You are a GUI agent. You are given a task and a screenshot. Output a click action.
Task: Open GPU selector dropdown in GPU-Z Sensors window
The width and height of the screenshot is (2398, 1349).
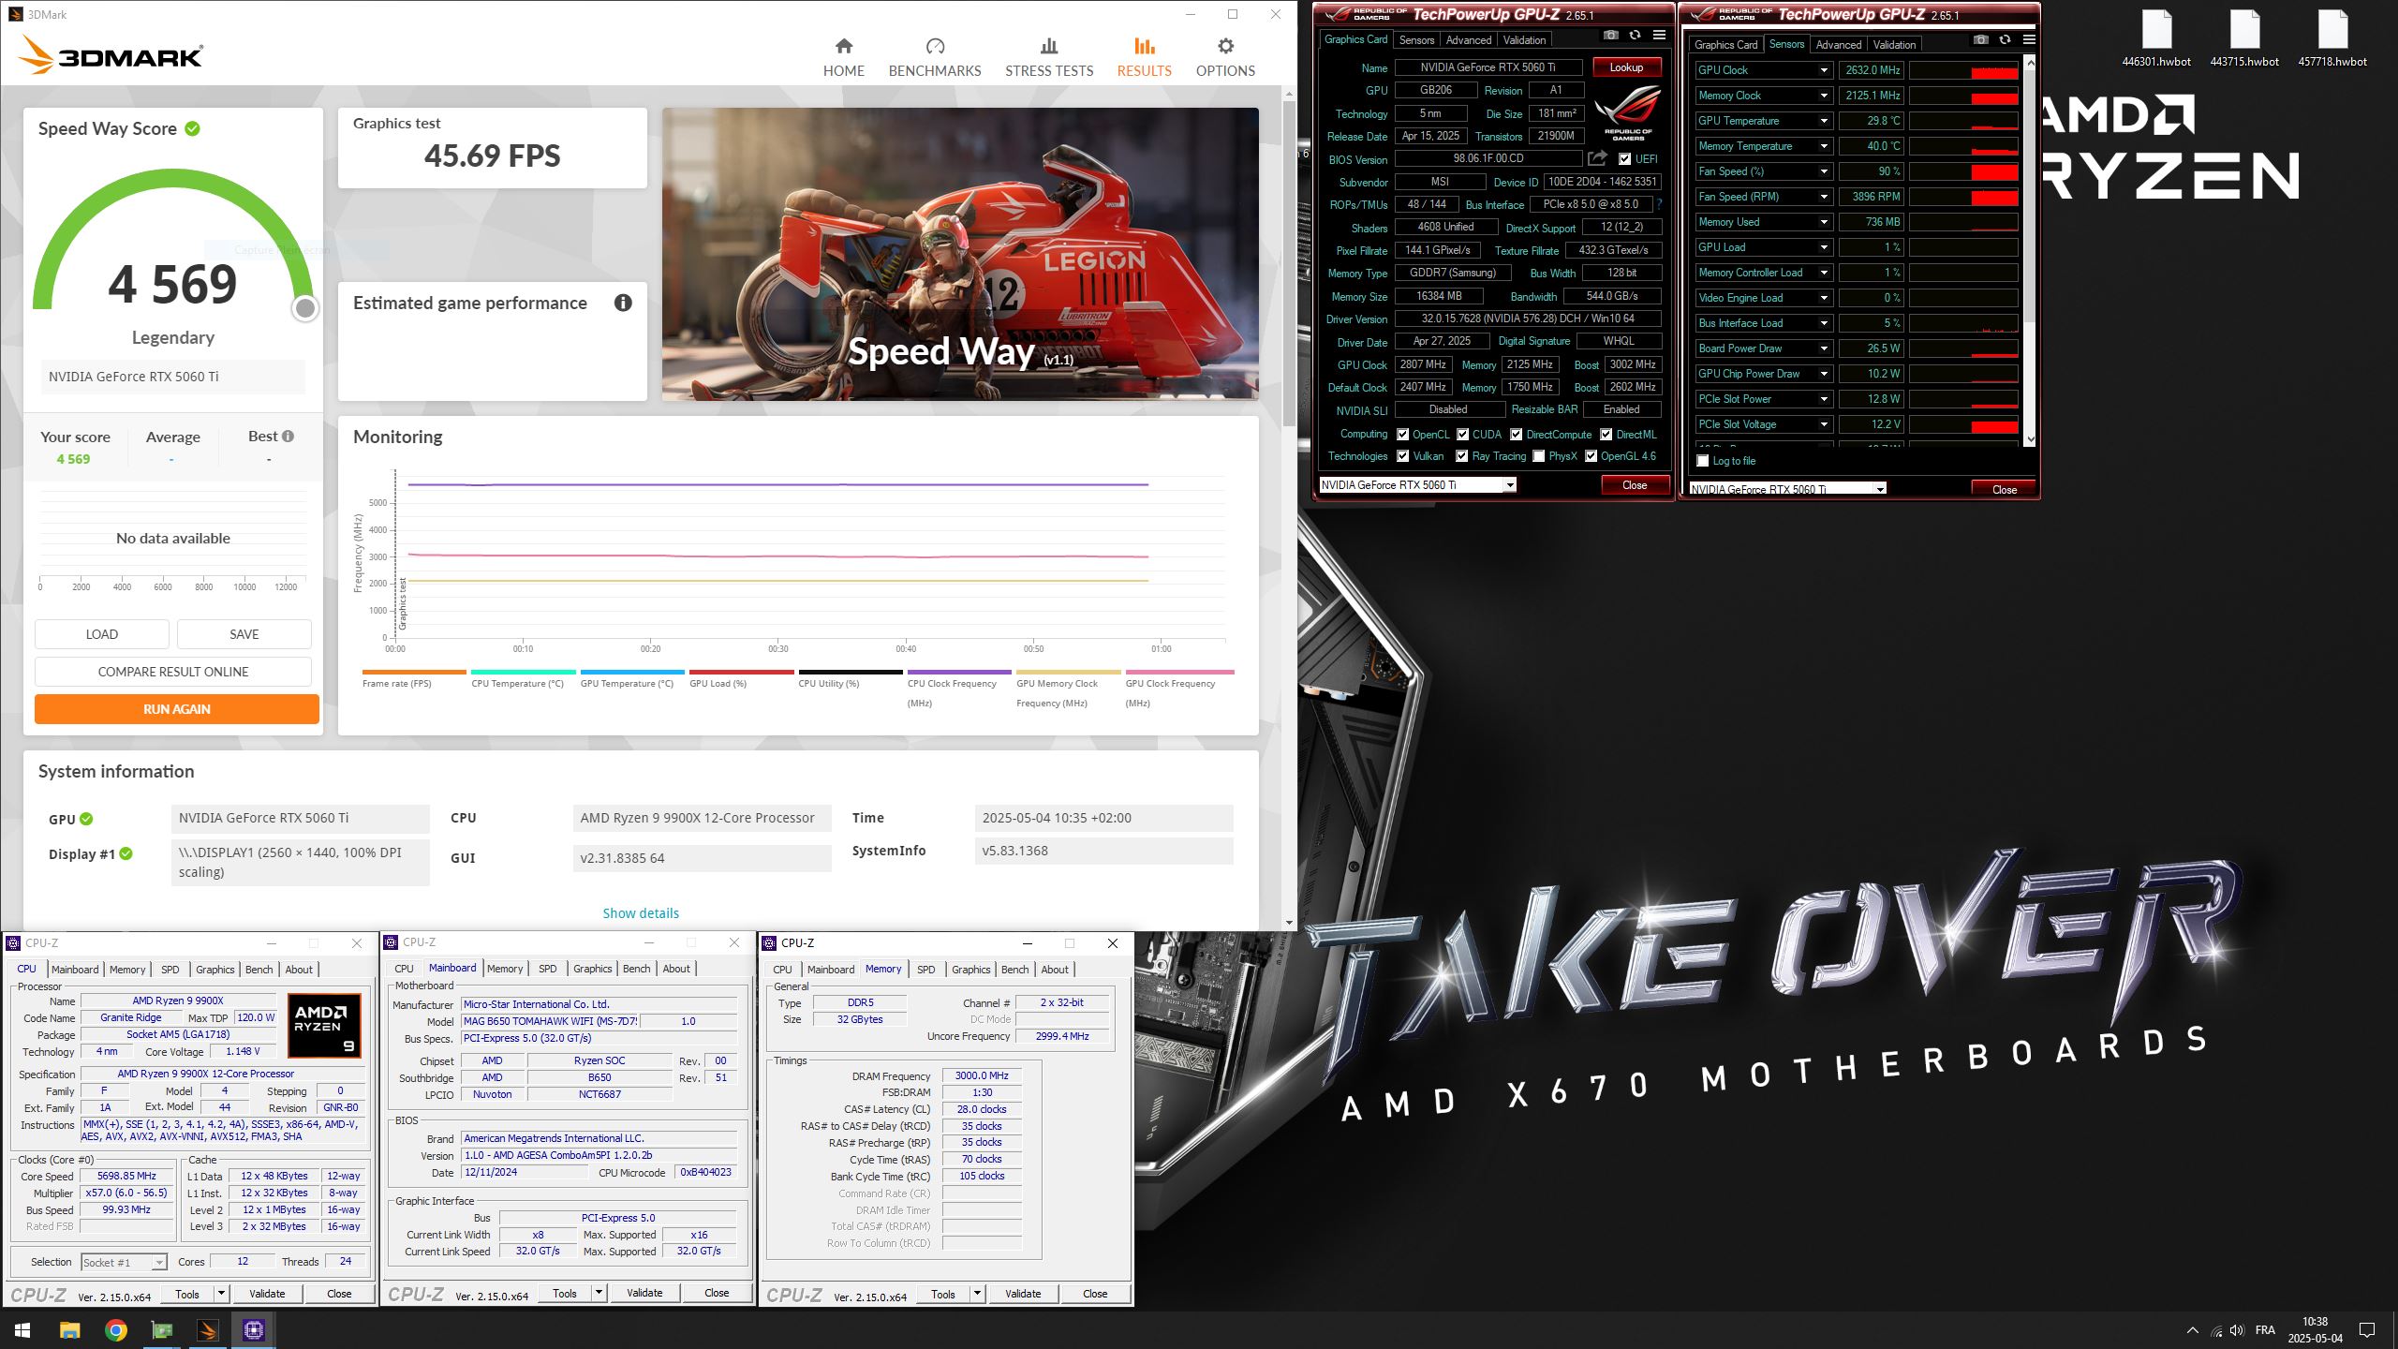coord(1879,489)
